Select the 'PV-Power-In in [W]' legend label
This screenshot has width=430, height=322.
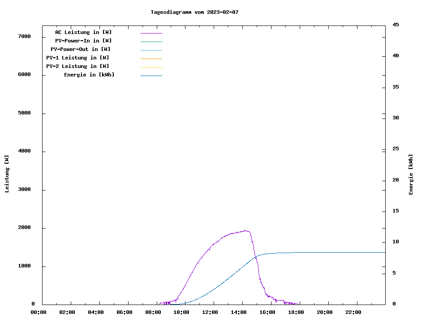pyautogui.click(x=83, y=41)
